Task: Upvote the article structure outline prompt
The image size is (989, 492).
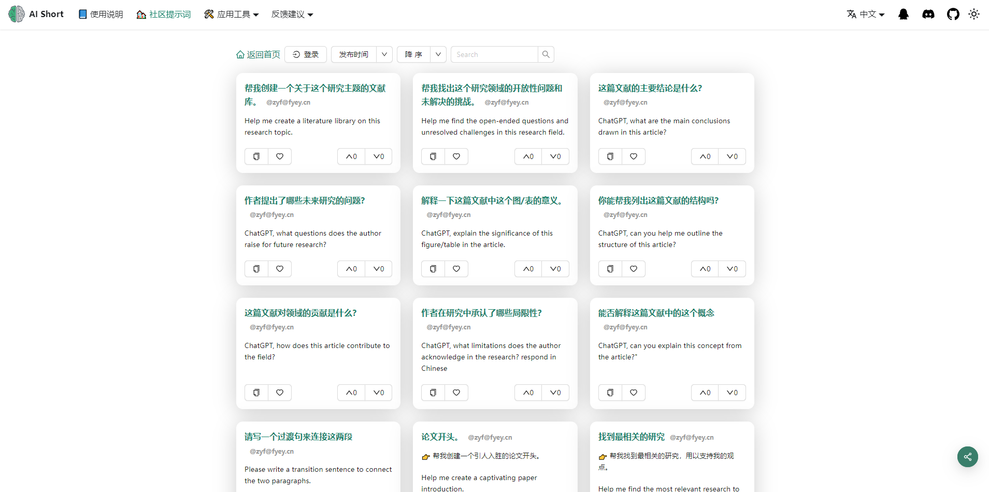Action: point(705,269)
